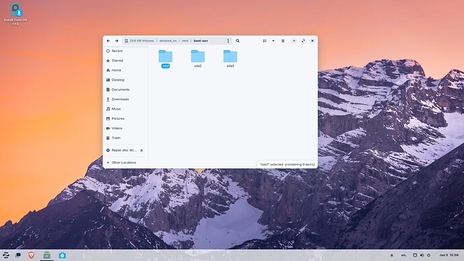Open Other Locations in sidebar
Image resolution: width=464 pixels, height=261 pixels.
126,163
